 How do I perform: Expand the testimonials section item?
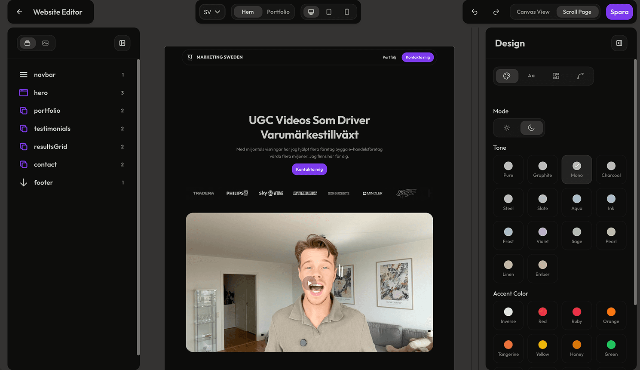[x=52, y=129]
